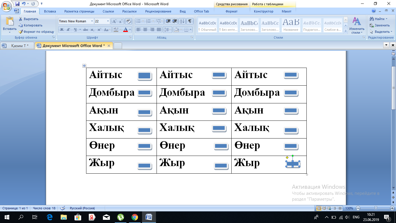Click the Replace (Заменить) icon
This screenshot has height=223, width=396.
click(x=371, y=25)
